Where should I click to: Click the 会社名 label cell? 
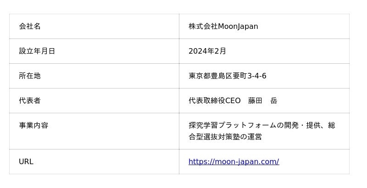pyautogui.click(x=30, y=26)
